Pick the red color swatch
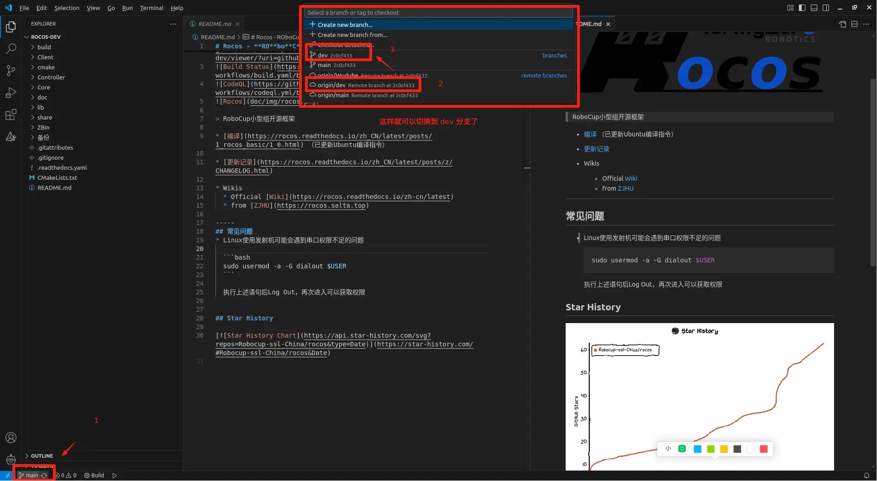 click(x=763, y=449)
